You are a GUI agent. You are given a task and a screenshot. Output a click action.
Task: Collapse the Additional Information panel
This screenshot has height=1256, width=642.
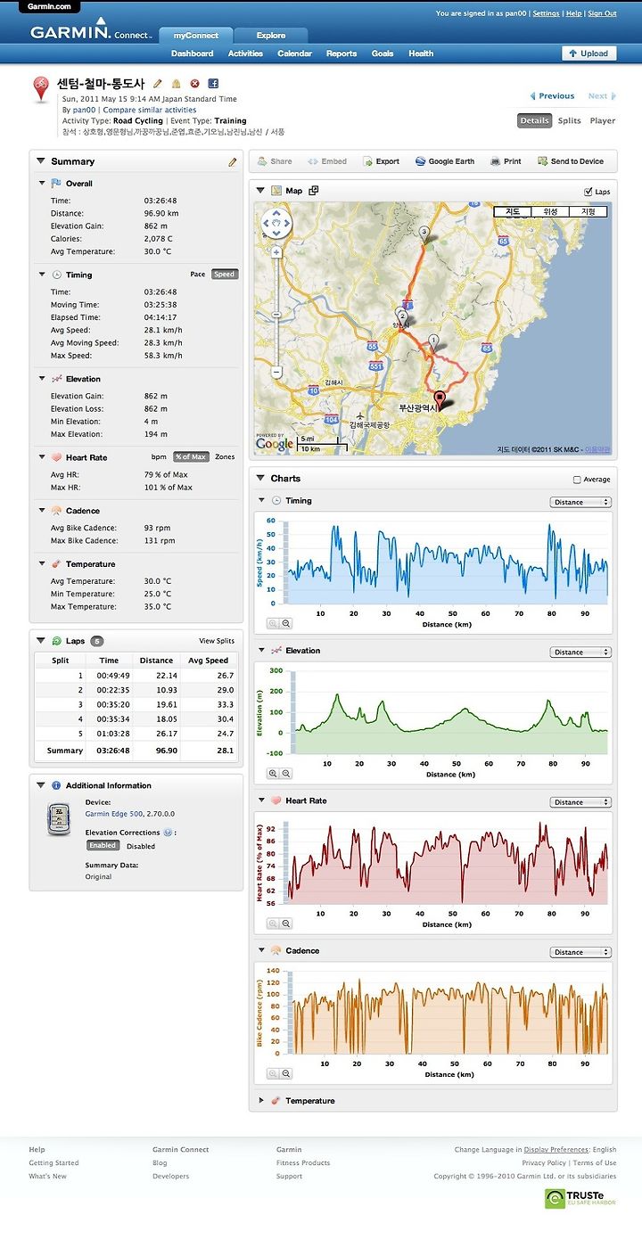tap(41, 785)
